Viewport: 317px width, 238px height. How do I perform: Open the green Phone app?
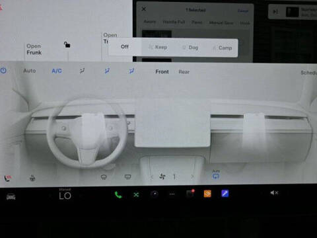click(118, 194)
